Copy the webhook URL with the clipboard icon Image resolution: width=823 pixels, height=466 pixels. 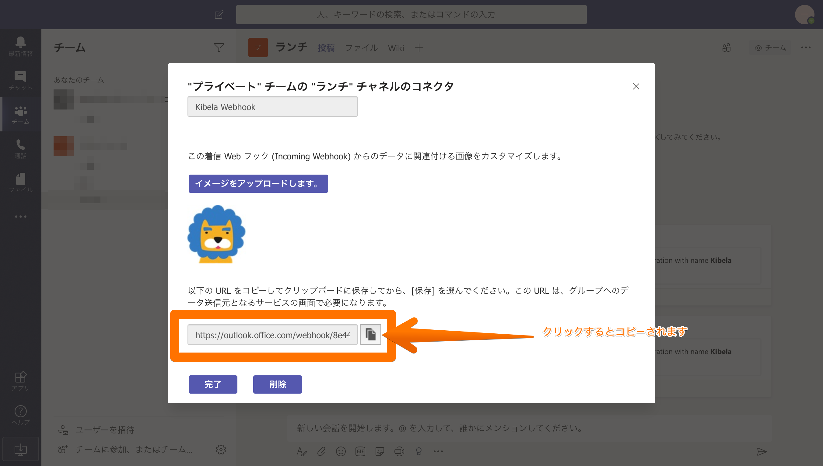(370, 335)
